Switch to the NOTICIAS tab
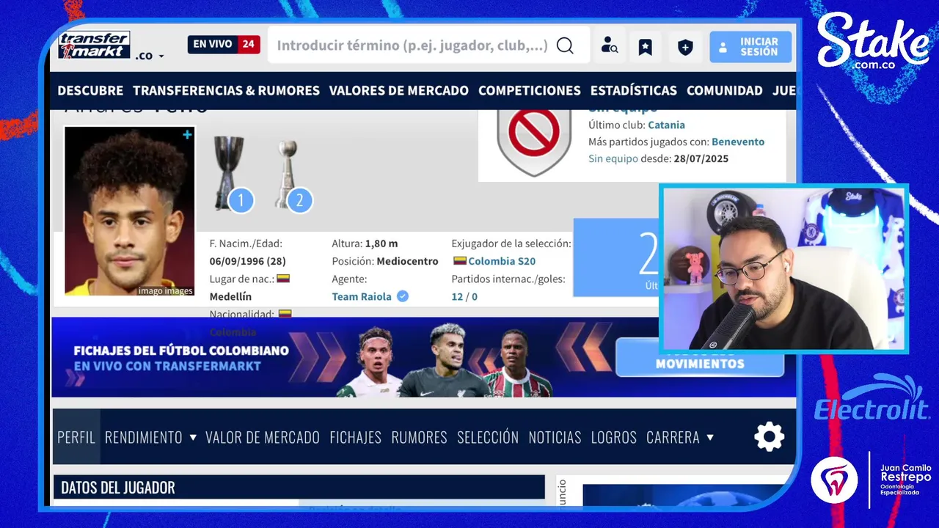Image resolution: width=939 pixels, height=528 pixels. [x=555, y=437]
